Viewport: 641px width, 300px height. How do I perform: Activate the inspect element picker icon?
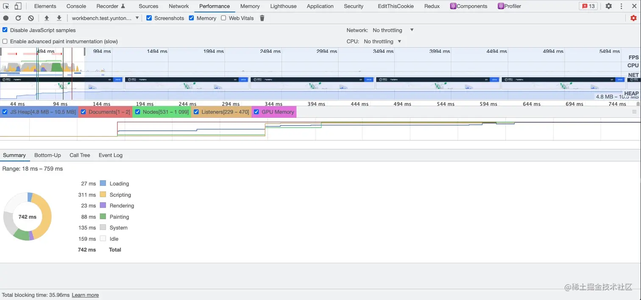(x=6, y=6)
